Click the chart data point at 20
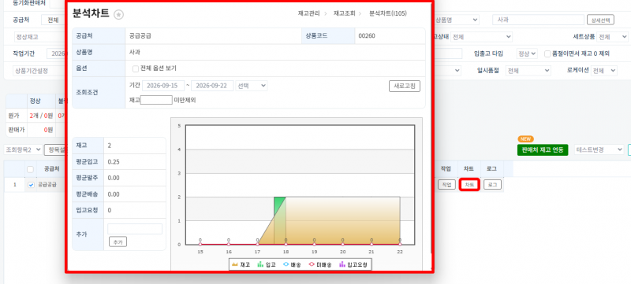This screenshot has width=631, height=284. click(342, 244)
